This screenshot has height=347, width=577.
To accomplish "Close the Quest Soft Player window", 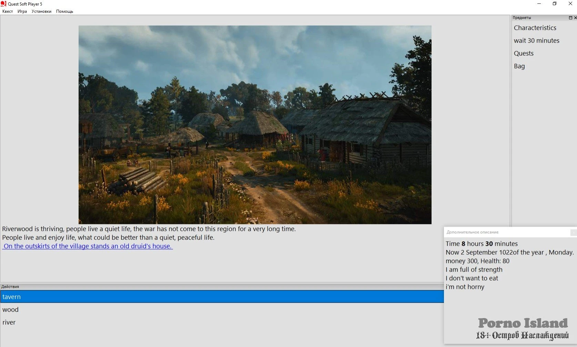I will point(570,4).
